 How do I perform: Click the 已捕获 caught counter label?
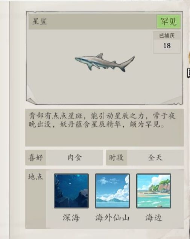(167, 36)
